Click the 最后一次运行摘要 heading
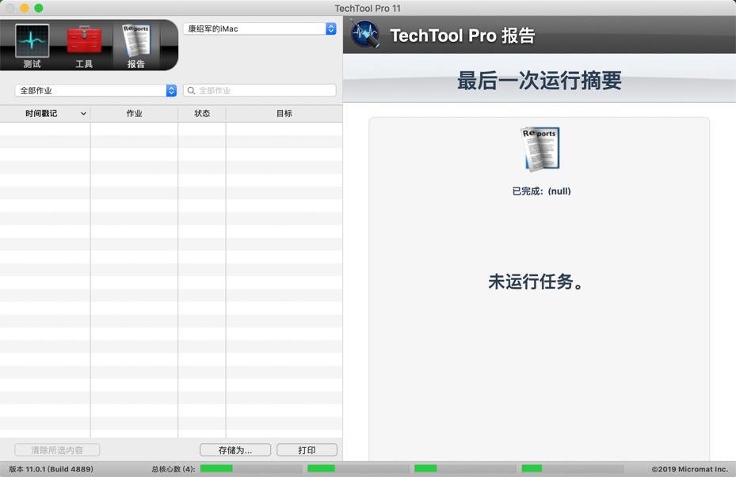Image resolution: width=736 pixels, height=477 pixels. click(540, 81)
